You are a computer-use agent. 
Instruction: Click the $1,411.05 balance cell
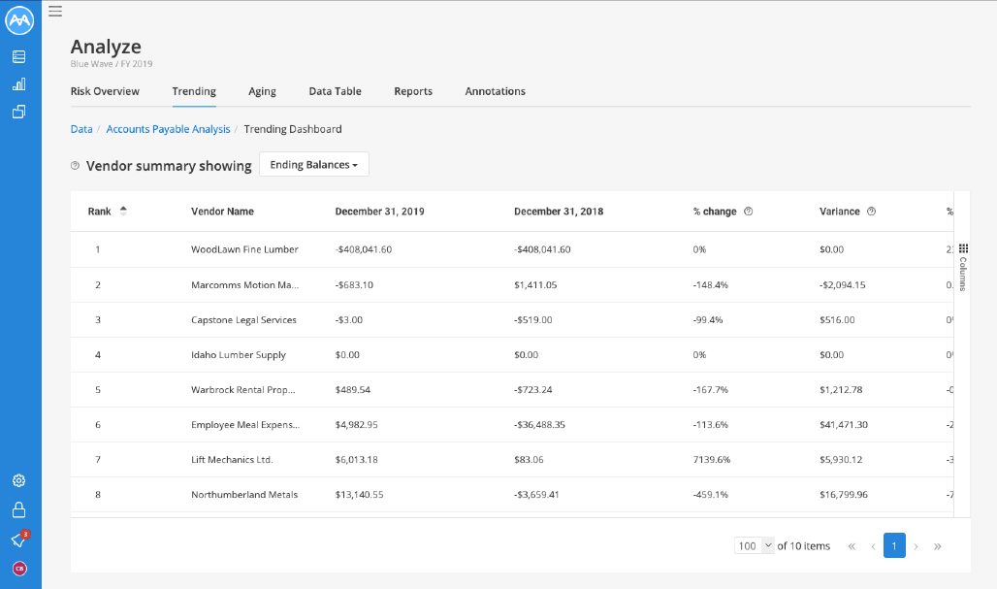coord(535,285)
